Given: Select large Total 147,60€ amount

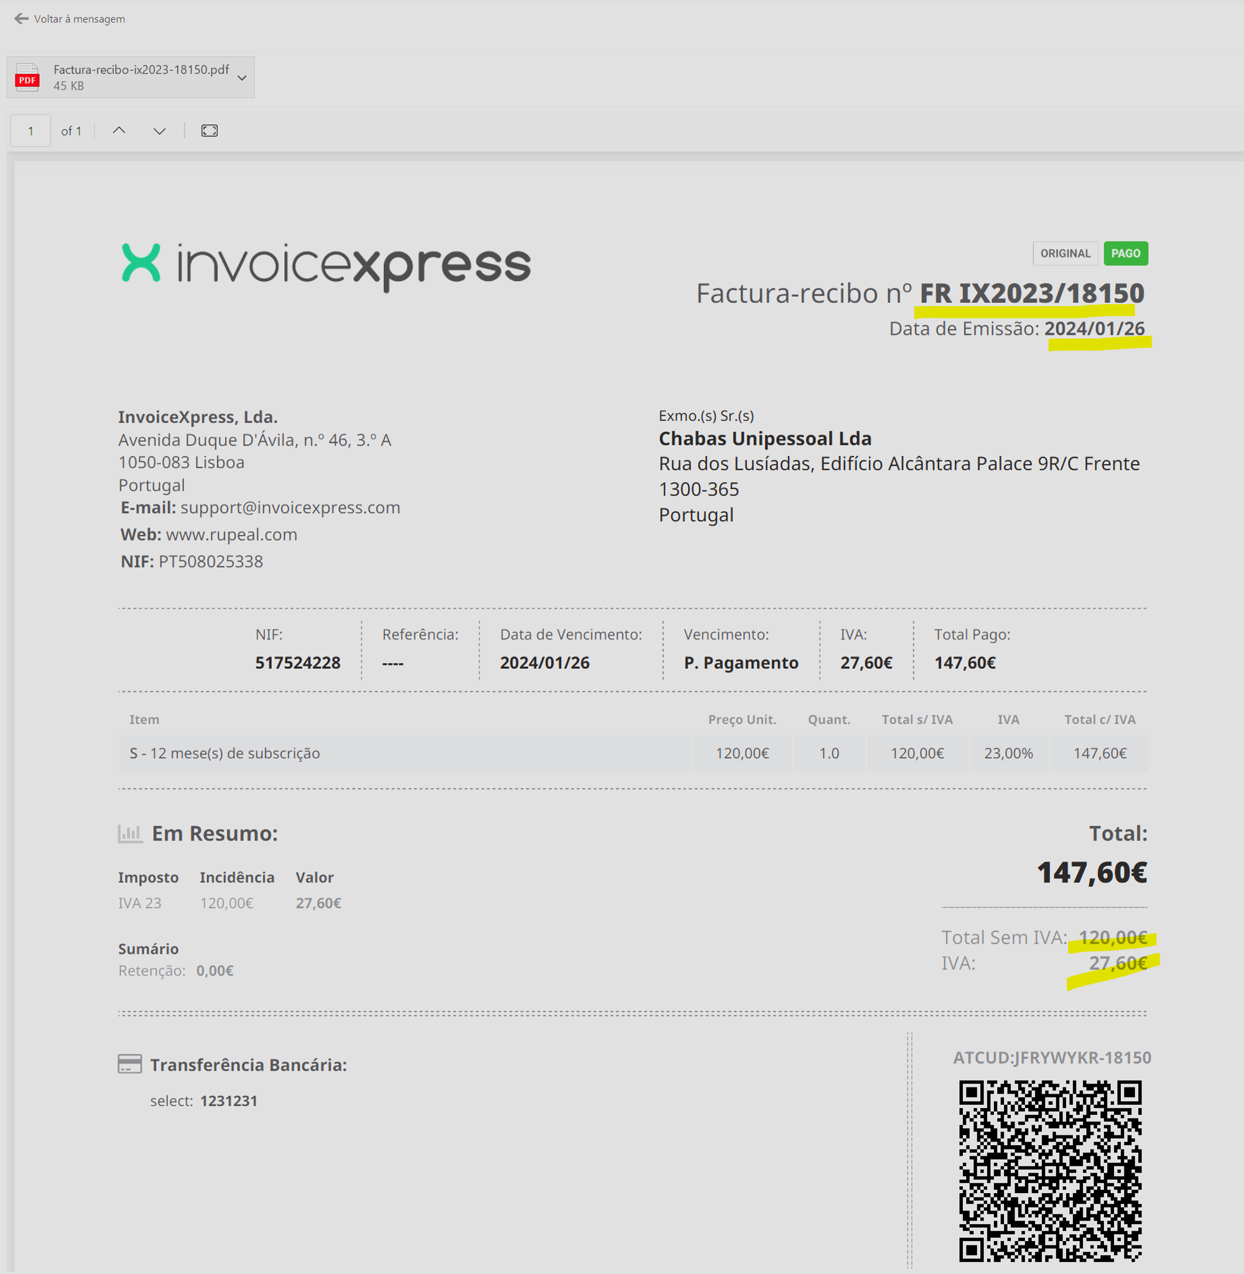Looking at the screenshot, I should [1092, 872].
